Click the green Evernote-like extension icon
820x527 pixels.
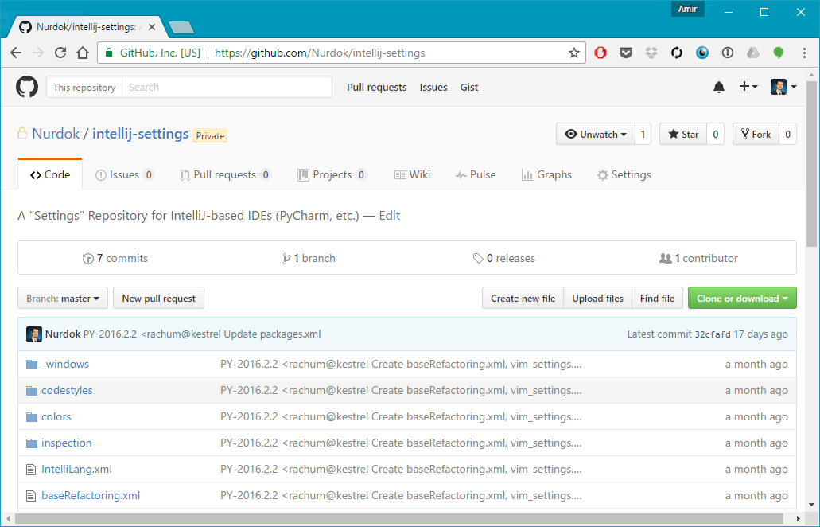[778, 53]
